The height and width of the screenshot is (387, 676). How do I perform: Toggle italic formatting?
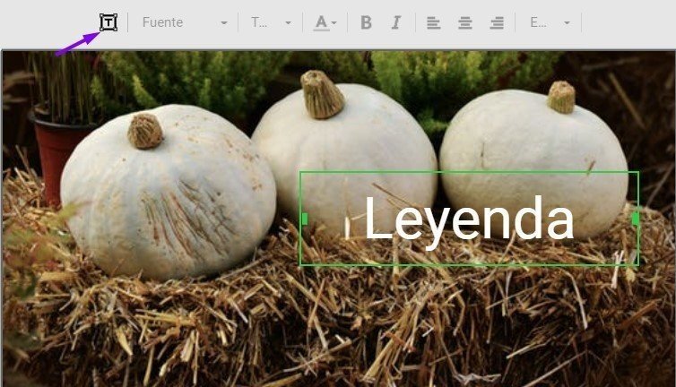(395, 22)
